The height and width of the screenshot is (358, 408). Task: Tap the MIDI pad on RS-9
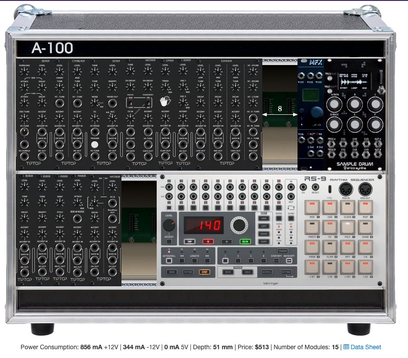tap(312, 208)
